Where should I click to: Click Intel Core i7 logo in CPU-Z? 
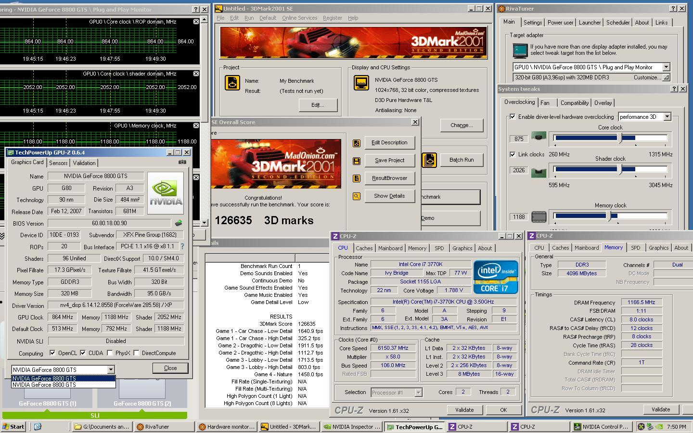tap(496, 277)
